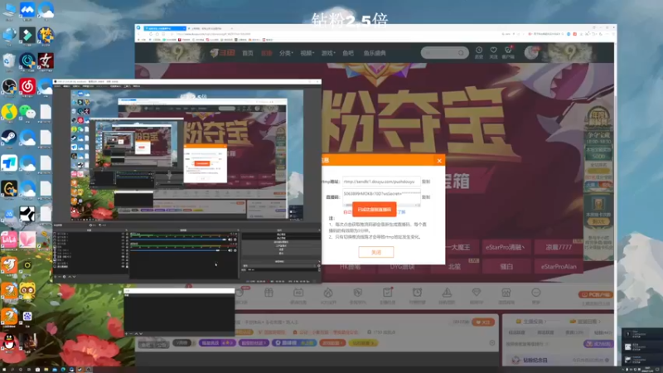The image size is (663, 373).
Task: Open OBS Studio desktop shortcut
Action: tap(9, 86)
